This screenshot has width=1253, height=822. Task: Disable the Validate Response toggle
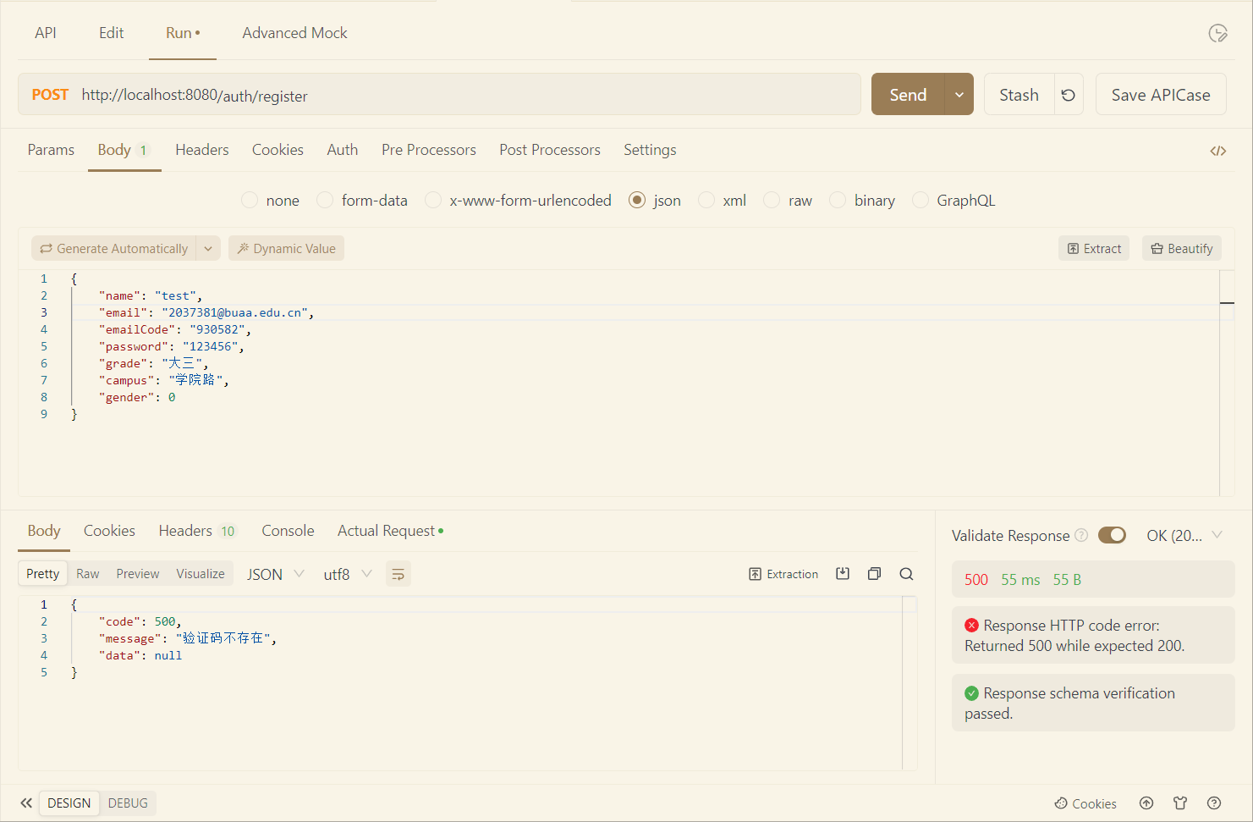click(x=1112, y=535)
